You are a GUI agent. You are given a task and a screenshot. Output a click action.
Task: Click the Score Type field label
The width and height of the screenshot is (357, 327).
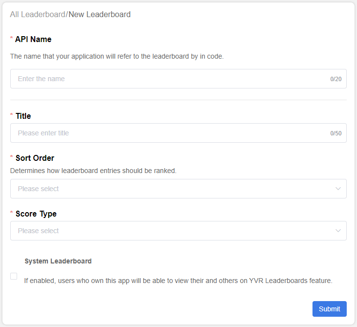36,214
